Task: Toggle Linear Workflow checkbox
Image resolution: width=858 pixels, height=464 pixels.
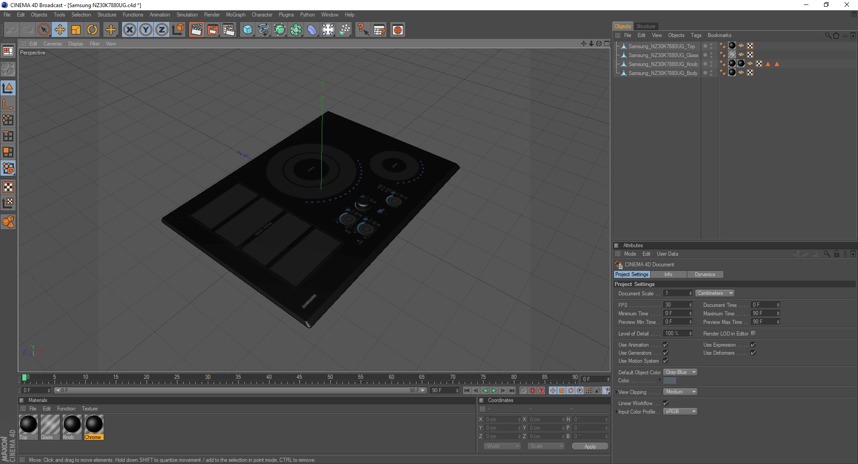Action: coord(665,403)
